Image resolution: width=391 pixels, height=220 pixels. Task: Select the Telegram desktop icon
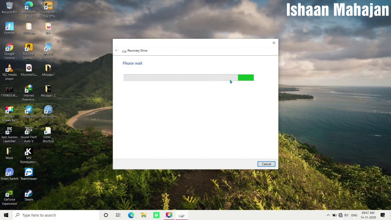coord(29,112)
